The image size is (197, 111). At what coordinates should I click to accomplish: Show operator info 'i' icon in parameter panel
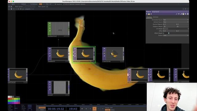151,14
